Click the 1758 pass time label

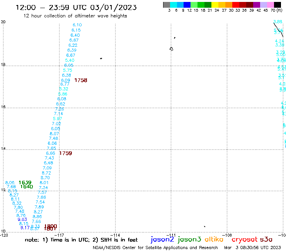pyautogui.click(x=81, y=80)
